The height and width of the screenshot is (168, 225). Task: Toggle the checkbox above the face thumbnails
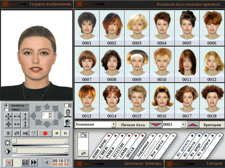point(66,105)
